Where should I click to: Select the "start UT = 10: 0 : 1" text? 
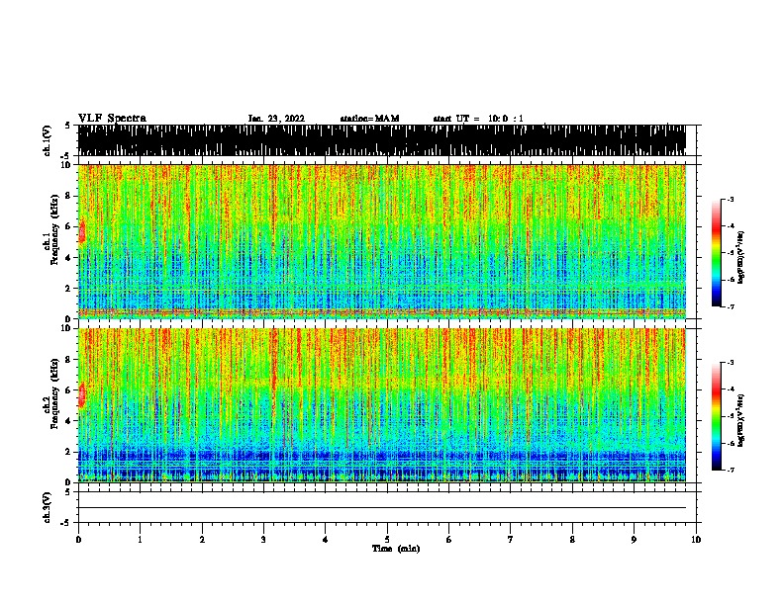pyautogui.click(x=478, y=119)
